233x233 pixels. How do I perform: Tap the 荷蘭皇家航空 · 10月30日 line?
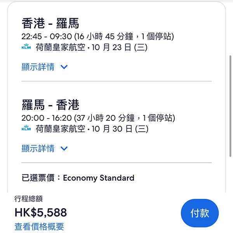tap(92, 129)
